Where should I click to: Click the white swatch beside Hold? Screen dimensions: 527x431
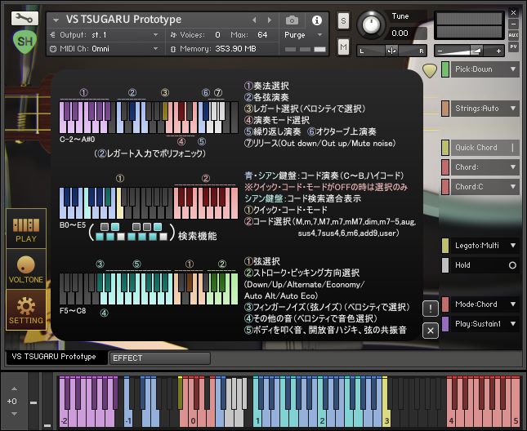coord(445,265)
